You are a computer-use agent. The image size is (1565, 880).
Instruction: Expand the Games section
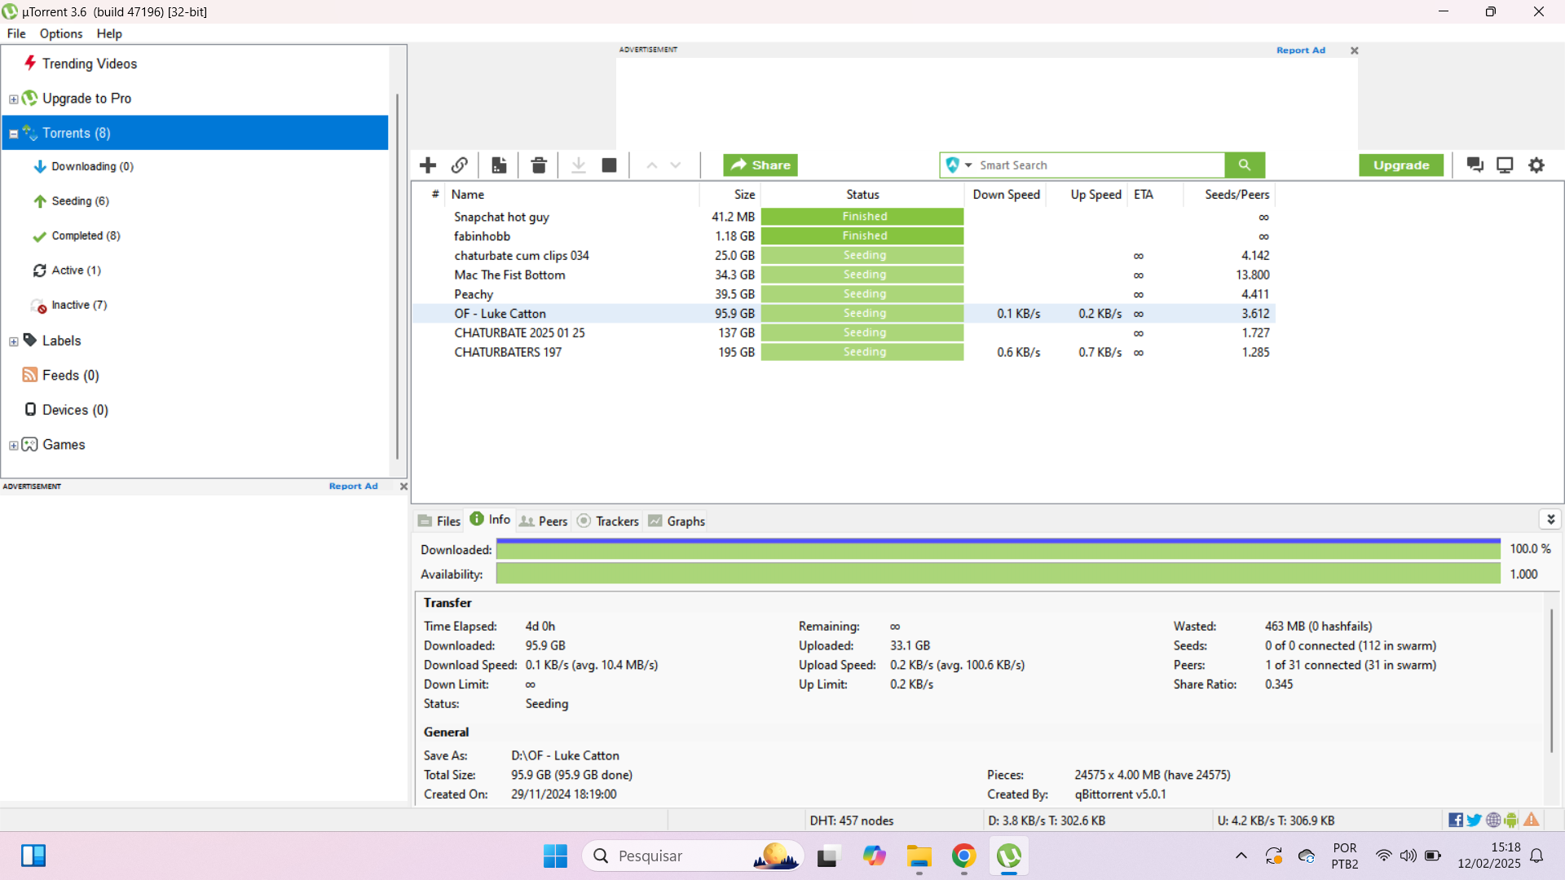click(x=13, y=444)
